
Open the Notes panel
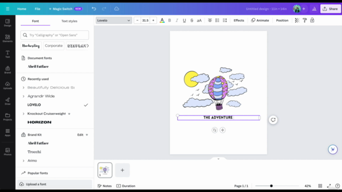coord(105,186)
